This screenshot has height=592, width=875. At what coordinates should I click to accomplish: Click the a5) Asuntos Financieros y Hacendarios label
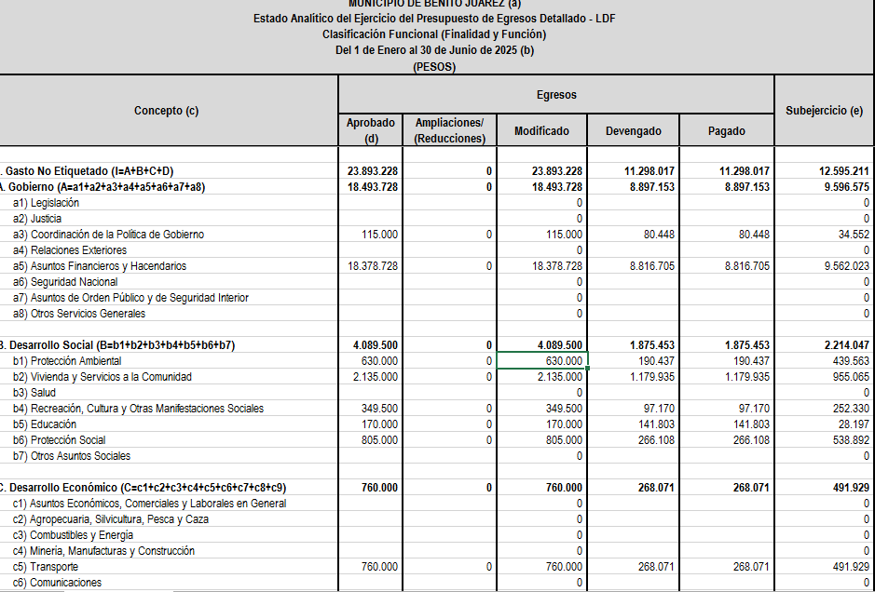[110, 265]
